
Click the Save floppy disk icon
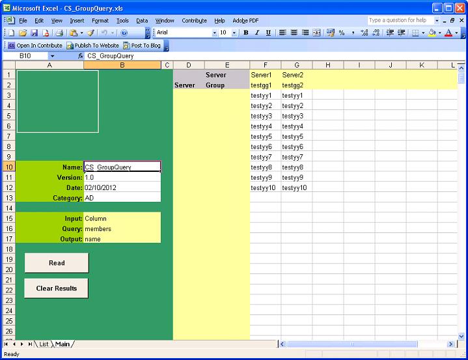(x=34, y=33)
